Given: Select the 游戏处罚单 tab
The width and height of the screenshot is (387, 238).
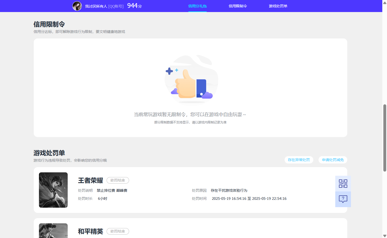Looking at the screenshot, I should point(278,6).
